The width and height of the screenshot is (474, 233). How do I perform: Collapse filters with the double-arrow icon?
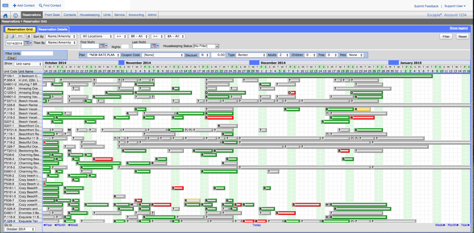tap(29, 36)
